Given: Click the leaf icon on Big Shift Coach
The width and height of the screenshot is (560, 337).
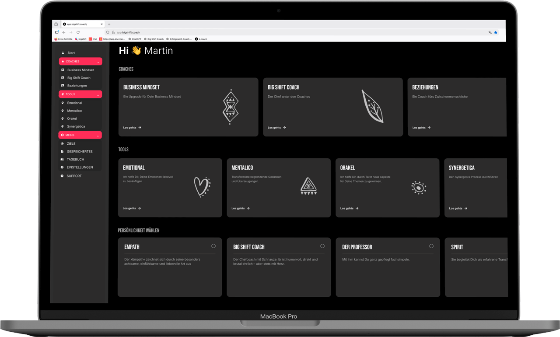Looking at the screenshot, I should [x=372, y=106].
